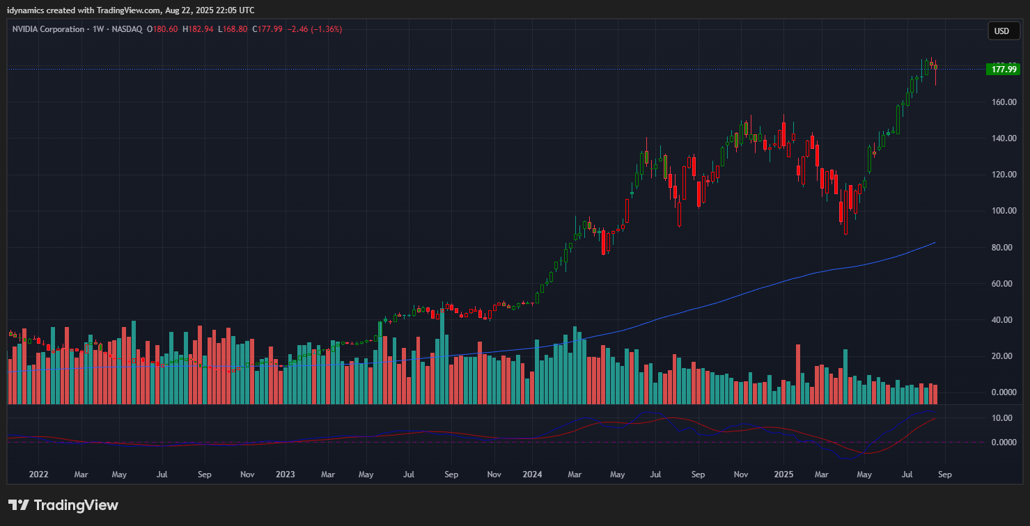Select the H182.94 high value
The image size is (1030, 526).
pyautogui.click(x=198, y=29)
